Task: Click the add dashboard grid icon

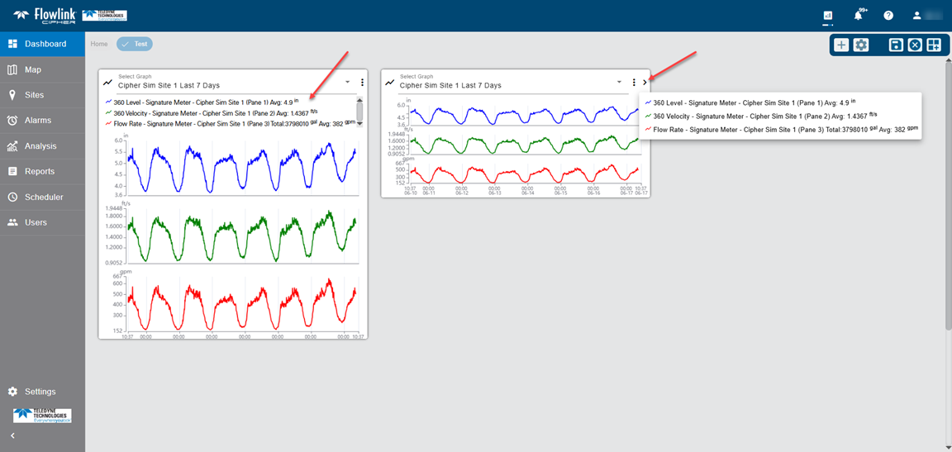Action: click(x=934, y=45)
